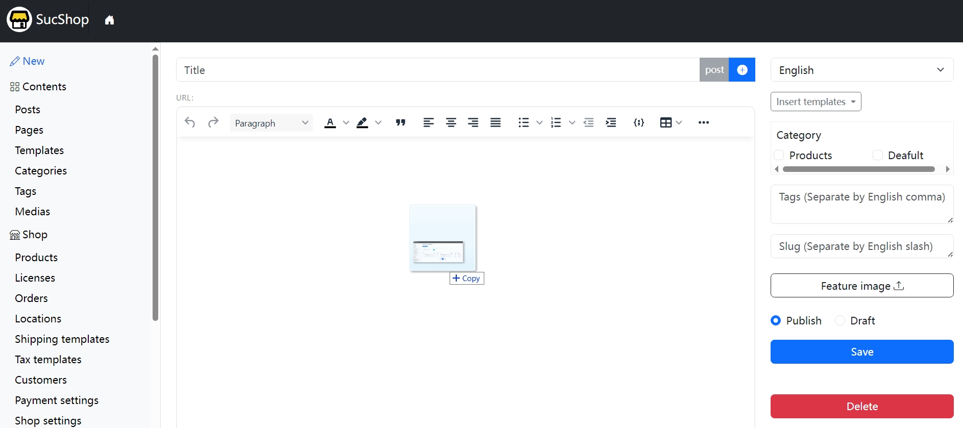963x428 pixels.
Task: Open the Paragraph format dropdown
Action: coord(271,123)
